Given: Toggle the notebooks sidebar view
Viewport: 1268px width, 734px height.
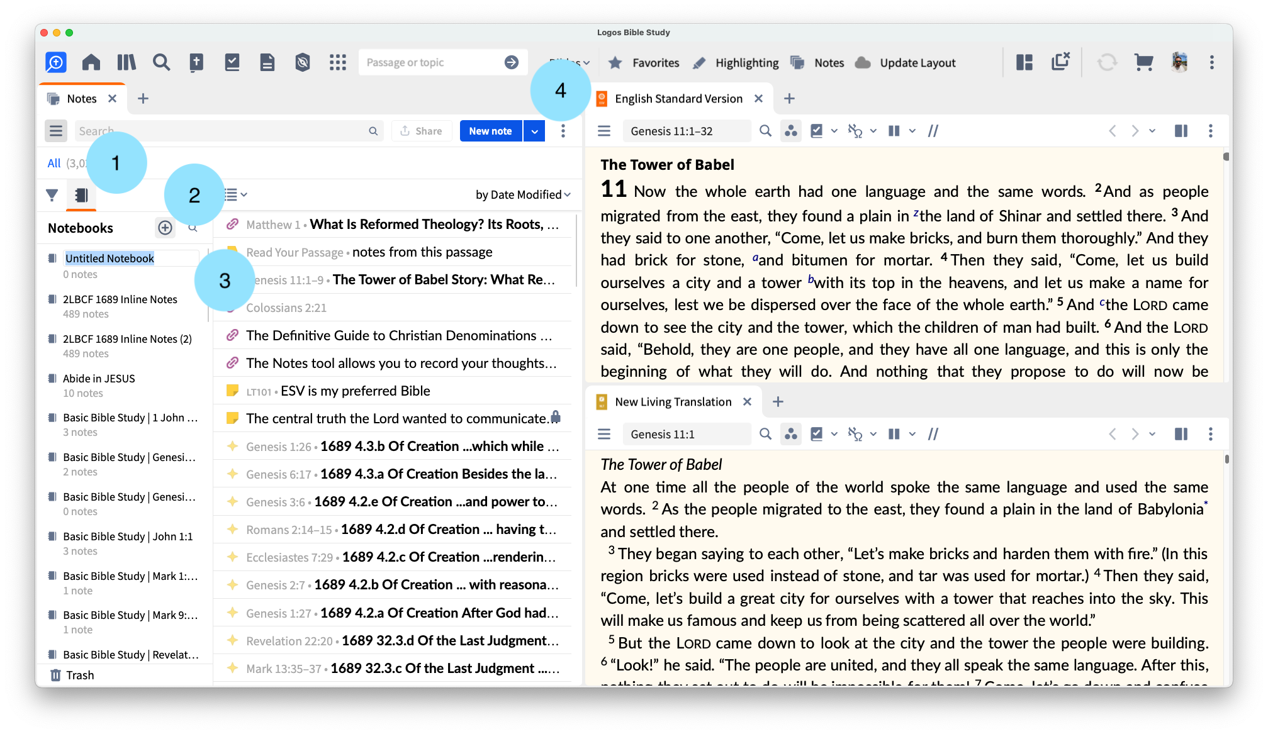Looking at the screenshot, I should (81, 195).
